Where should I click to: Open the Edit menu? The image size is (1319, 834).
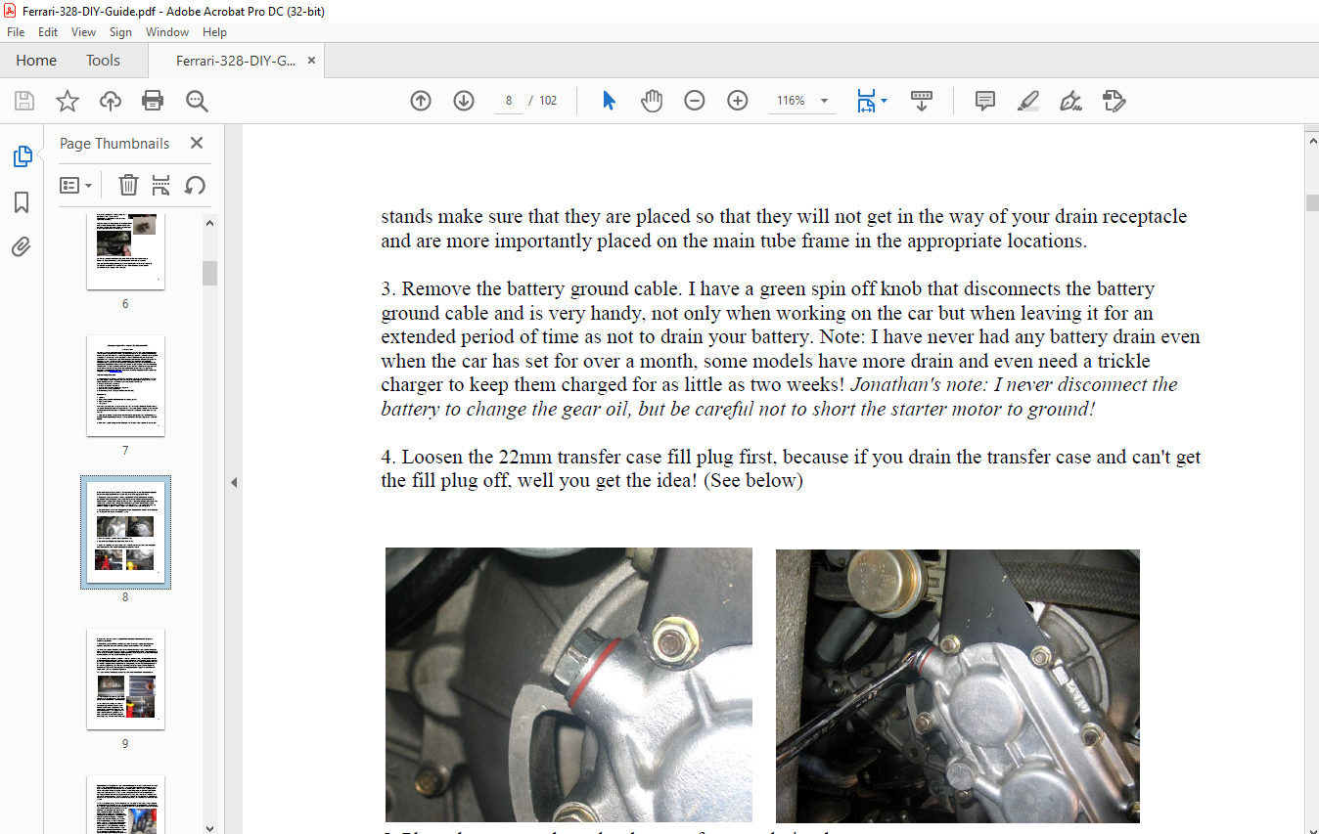[48, 32]
